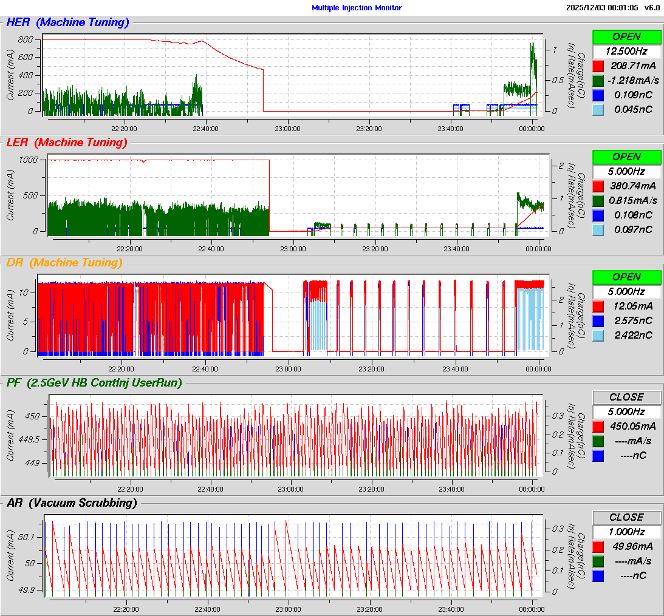664x616 pixels.
Task: Click the HER OPEN status indicator
Action: [626, 36]
